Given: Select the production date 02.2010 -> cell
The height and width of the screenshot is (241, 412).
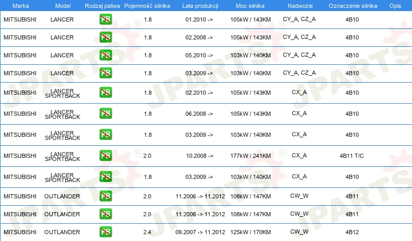Looking at the screenshot, I should pos(199,93).
